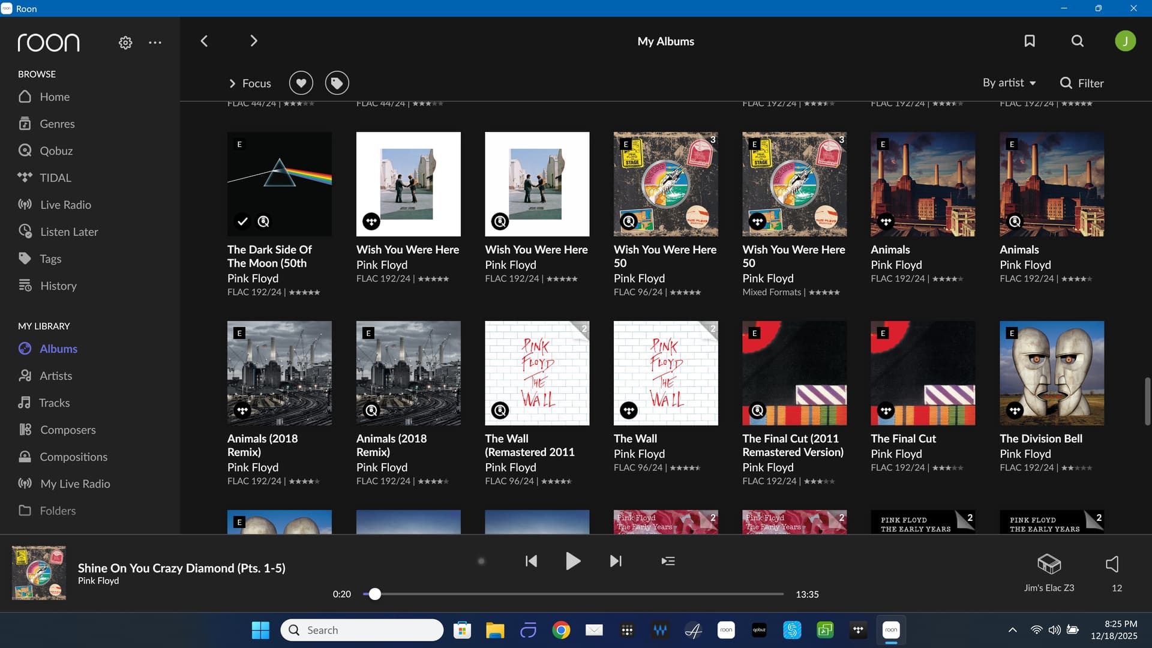Toggle the tag filter button
Image resolution: width=1152 pixels, height=648 pixels.
337,83
